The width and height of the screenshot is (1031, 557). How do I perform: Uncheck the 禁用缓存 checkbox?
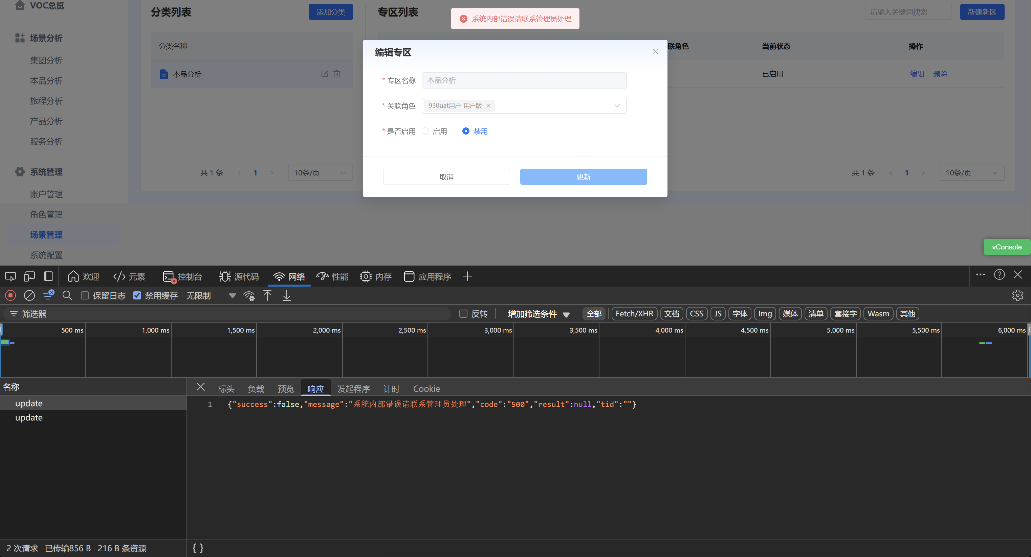137,296
